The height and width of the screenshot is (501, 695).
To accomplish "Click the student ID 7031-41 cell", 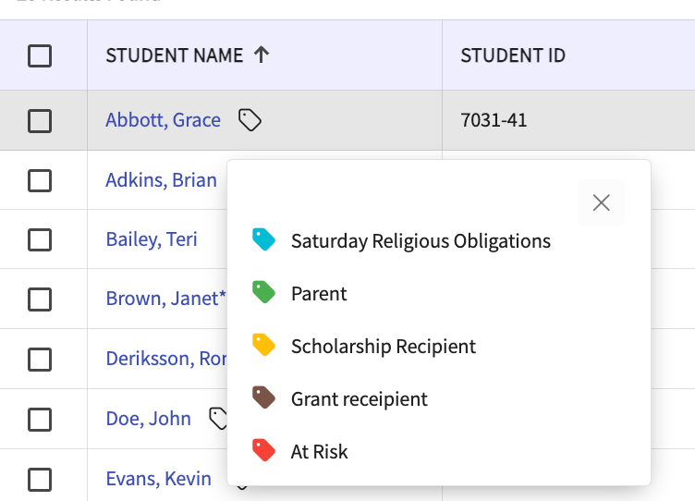I will pos(494,120).
